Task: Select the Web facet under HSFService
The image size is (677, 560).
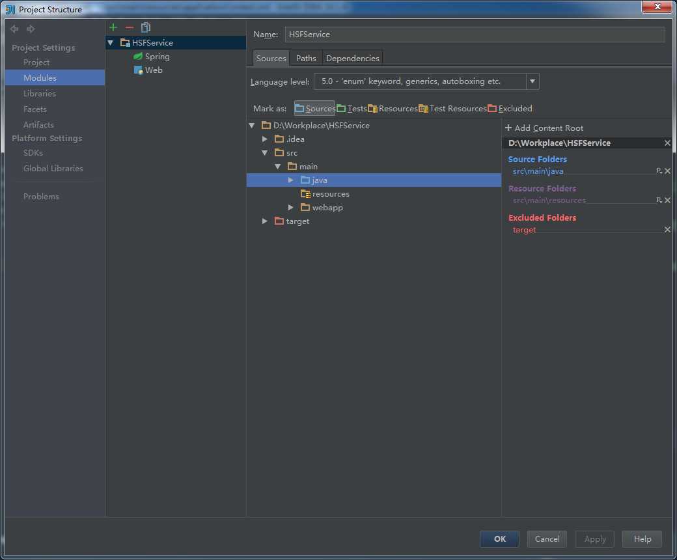Action: point(154,70)
